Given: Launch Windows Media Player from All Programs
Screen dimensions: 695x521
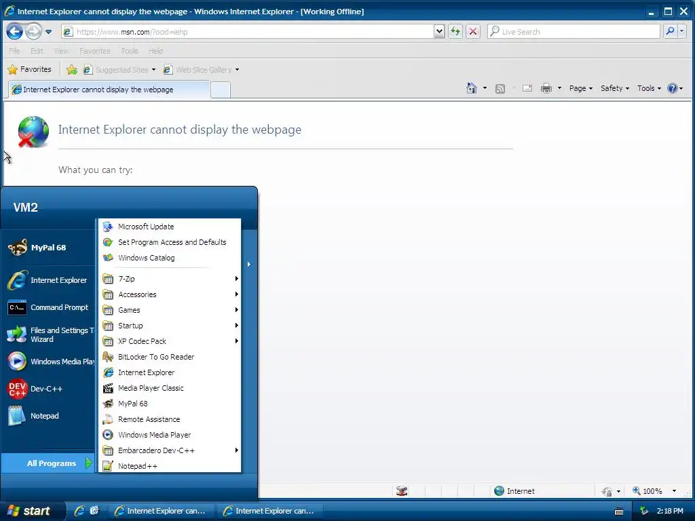Looking at the screenshot, I should 170,435.
